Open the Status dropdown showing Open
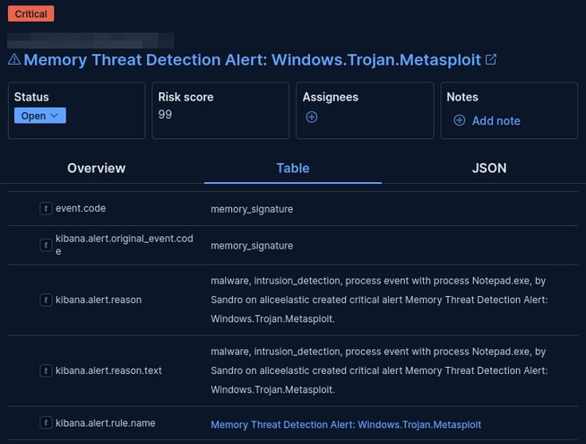The height and width of the screenshot is (444, 586). (x=40, y=116)
